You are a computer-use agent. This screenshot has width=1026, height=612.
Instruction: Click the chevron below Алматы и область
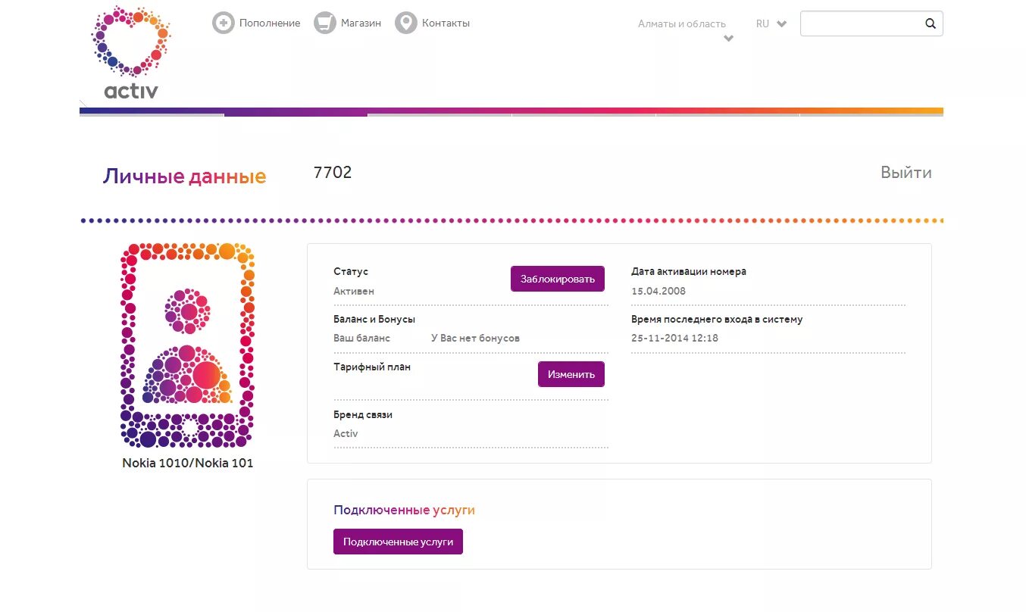tap(729, 39)
